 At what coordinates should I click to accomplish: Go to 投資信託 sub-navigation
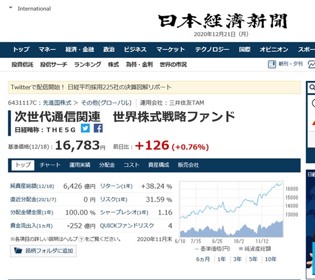coord(22,64)
